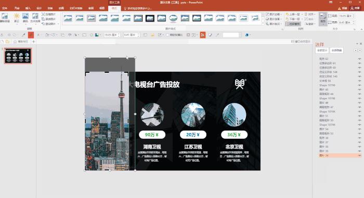Open the Size group dialog launcher
The image size is (364, 198).
pyautogui.click(x=355, y=29)
